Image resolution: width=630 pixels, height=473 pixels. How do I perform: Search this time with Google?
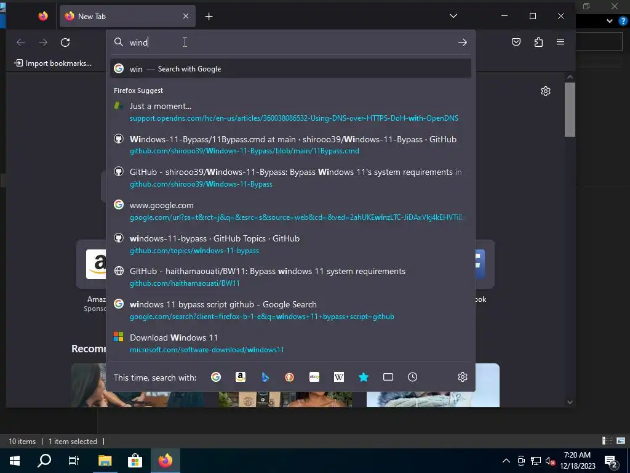(x=216, y=377)
